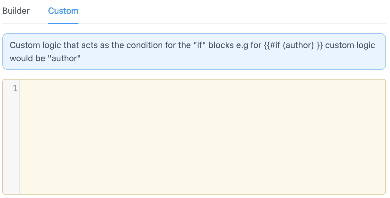
Task: Switch to the Builder tab
Action: coord(16,11)
